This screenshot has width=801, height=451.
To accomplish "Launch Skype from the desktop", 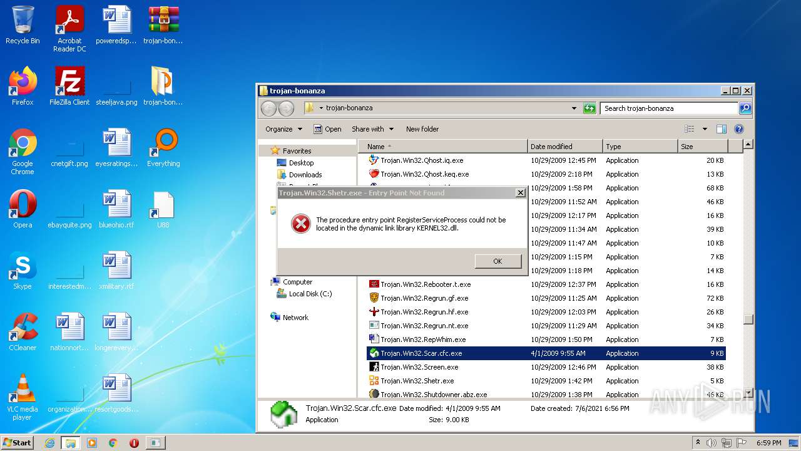I will pyautogui.click(x=23, y=271).
